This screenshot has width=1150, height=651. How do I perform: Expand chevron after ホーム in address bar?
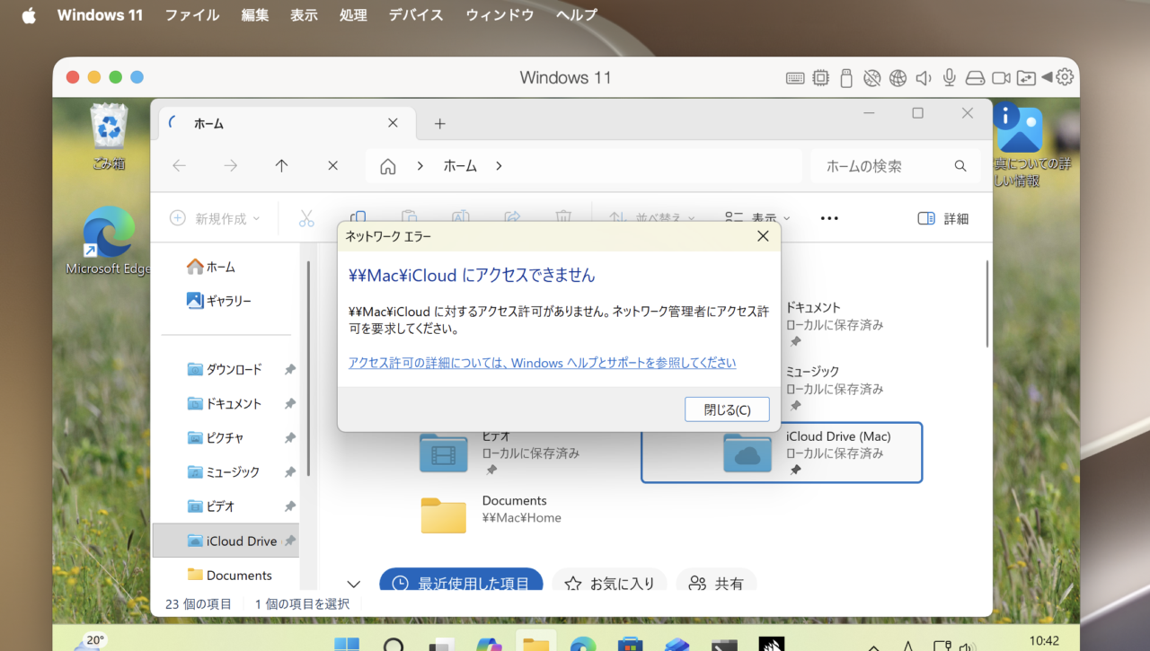tap(499, 166)
